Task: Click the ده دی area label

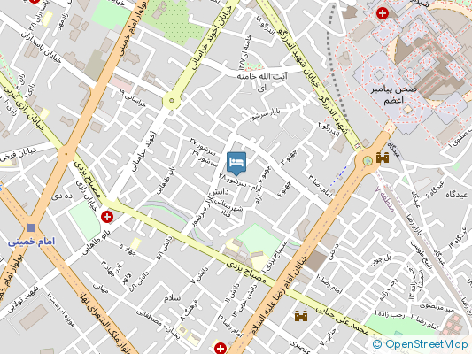Action: tap(62, 196)
